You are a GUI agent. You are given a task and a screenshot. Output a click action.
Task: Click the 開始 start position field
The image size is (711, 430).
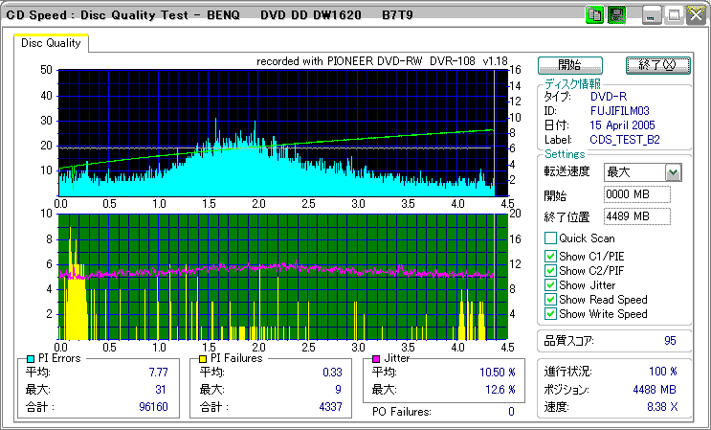click(636, 194)
